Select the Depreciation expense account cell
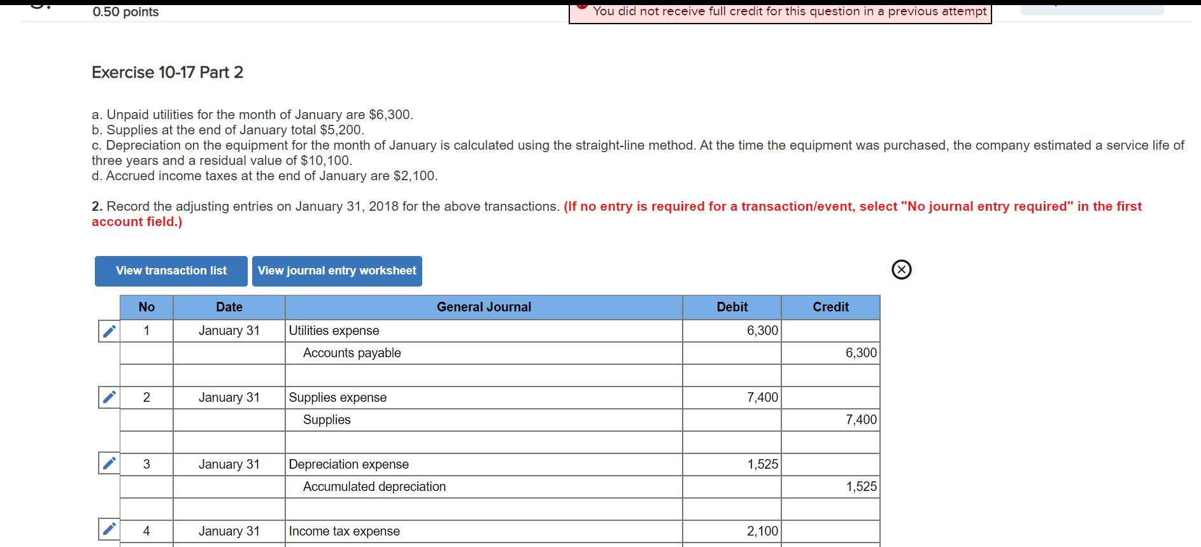 484,464
